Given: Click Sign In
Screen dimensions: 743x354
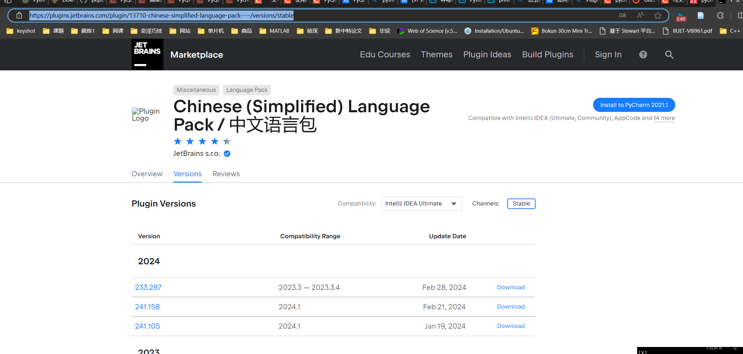Looking at the screenshot, I should 608,55.
